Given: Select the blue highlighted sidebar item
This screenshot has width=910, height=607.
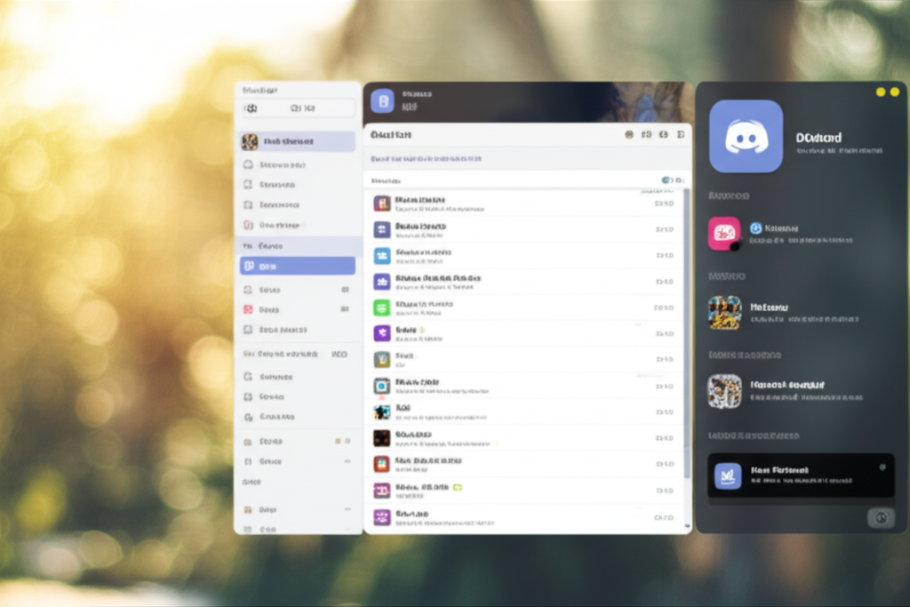Looking at the screenshot, I should 298,266.
